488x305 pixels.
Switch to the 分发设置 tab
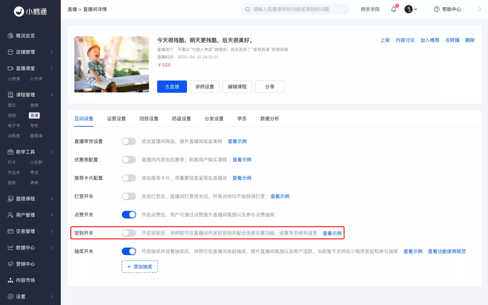point(214,119)
